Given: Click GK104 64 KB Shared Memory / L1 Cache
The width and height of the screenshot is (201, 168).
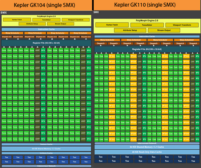Looking at the screenshot, I should pyautogui.click(x=46, y=149).
